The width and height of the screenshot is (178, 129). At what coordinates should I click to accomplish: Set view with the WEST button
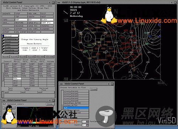[47, 16]
